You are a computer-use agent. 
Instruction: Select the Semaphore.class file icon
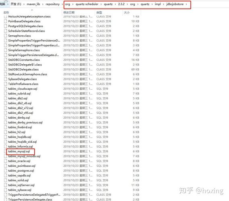(6, 36)
